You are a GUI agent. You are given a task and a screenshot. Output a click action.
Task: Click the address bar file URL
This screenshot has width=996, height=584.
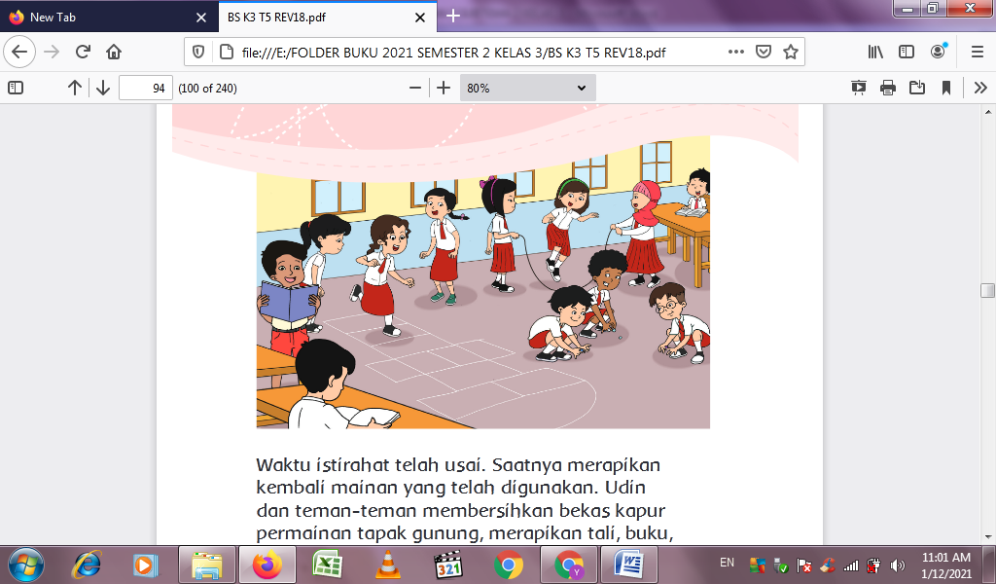click(x=453, y=53)
